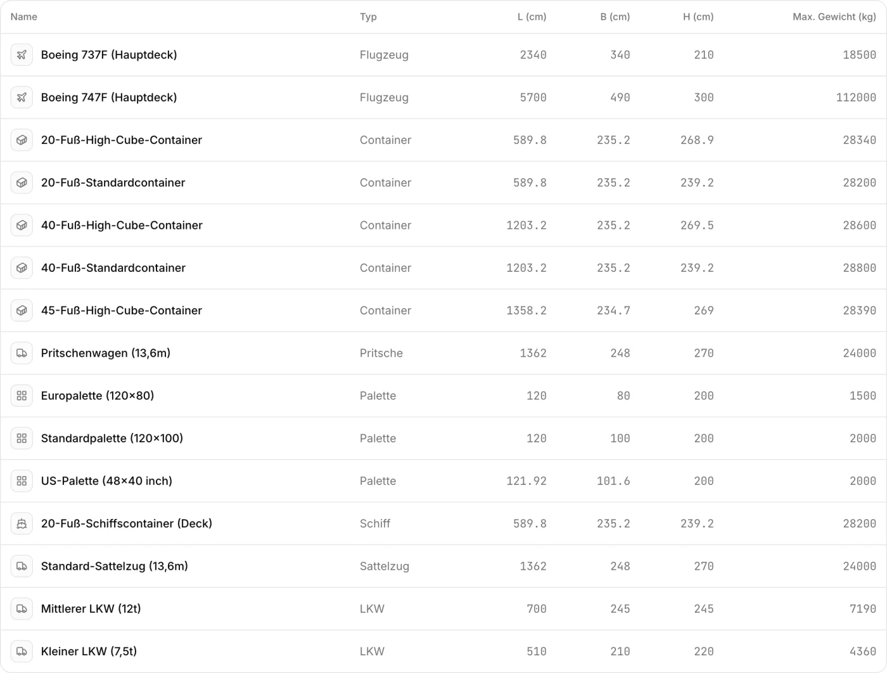This screenshot has height=673, width=887.
Task: Select the box icon for 45-Fuß-High-Cube-Container
Action: tap(22, 311)
